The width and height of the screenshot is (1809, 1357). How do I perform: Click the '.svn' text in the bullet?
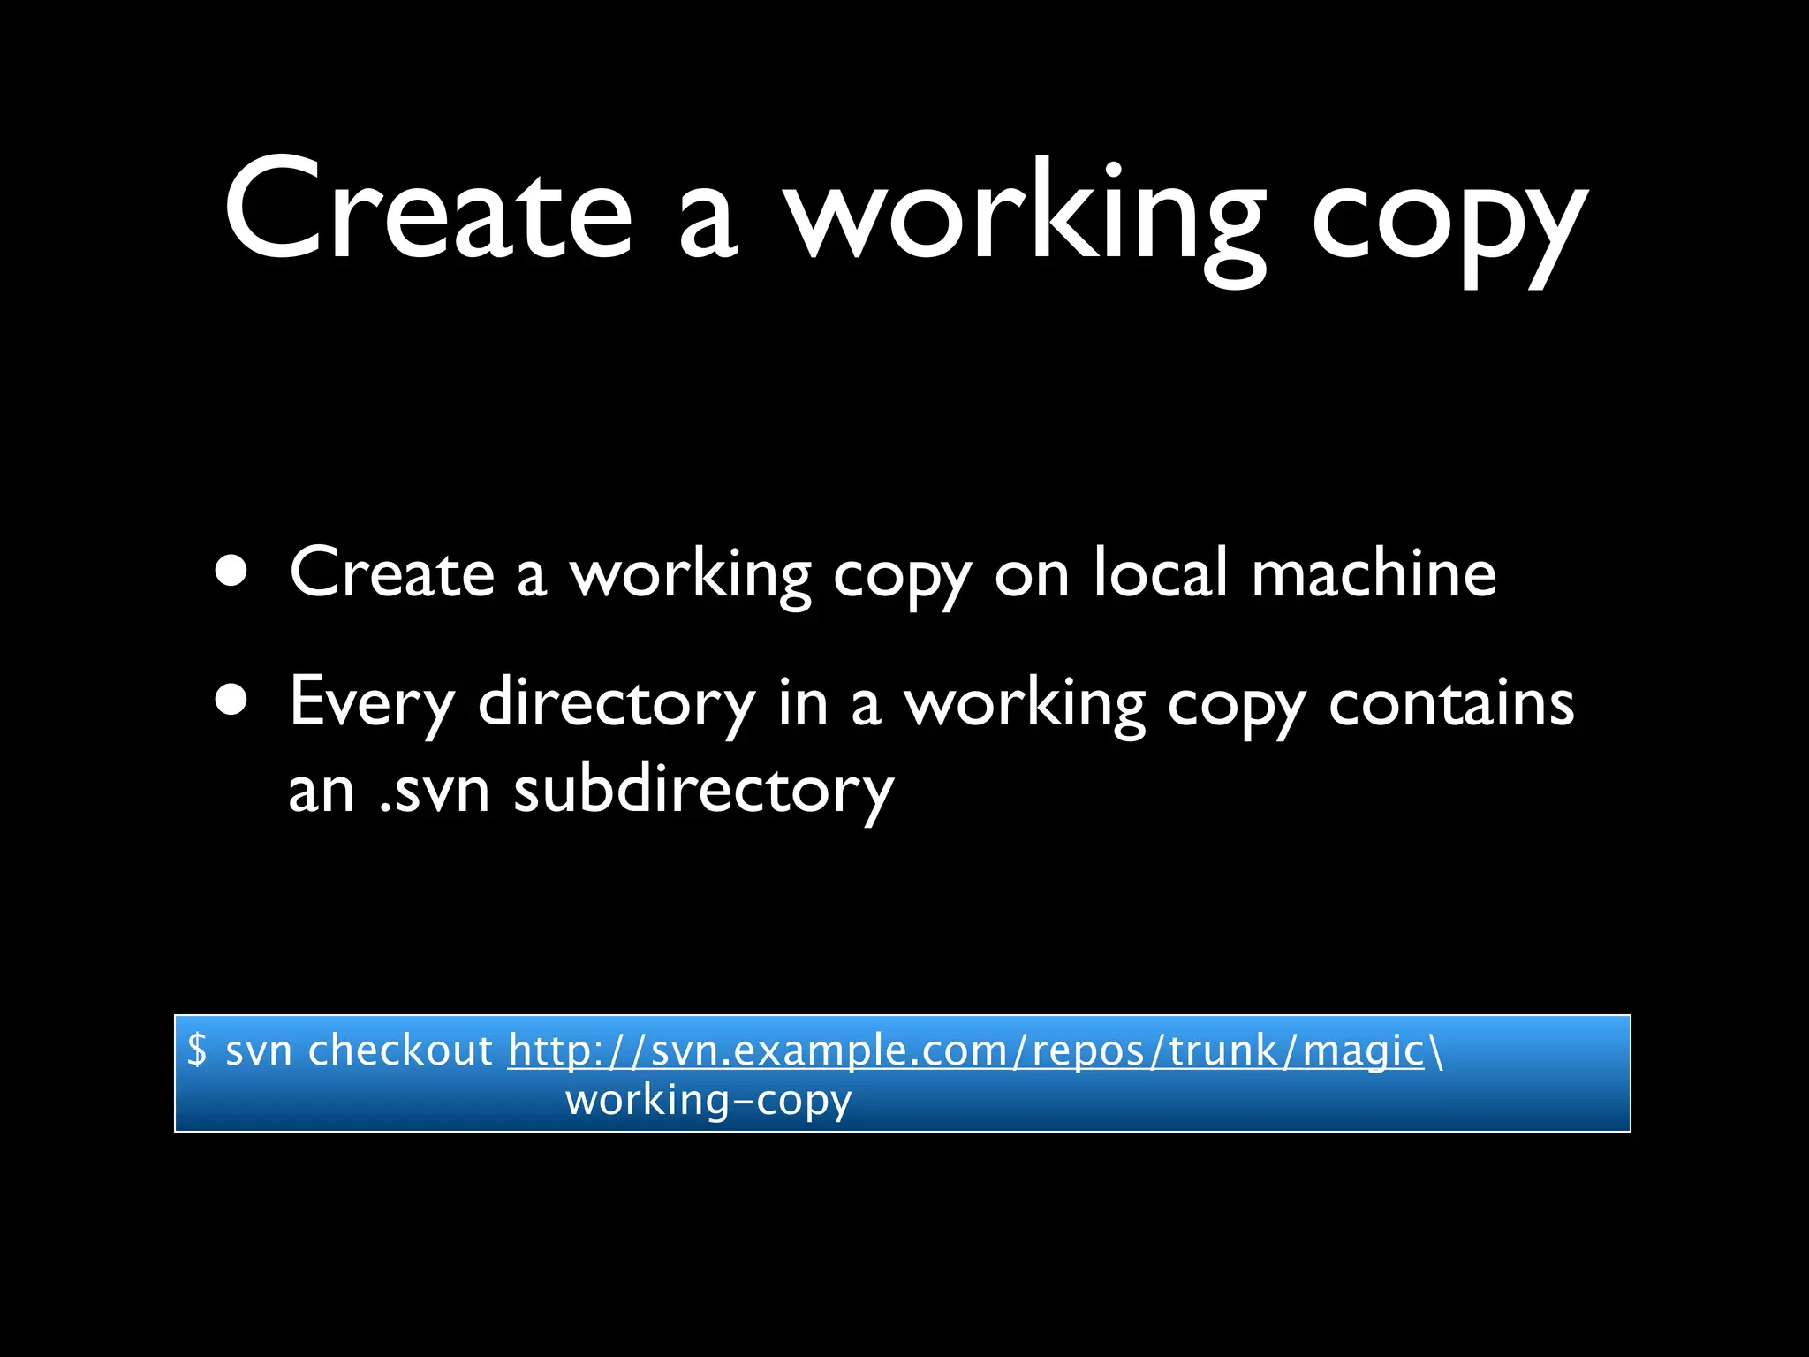[433, 789]
